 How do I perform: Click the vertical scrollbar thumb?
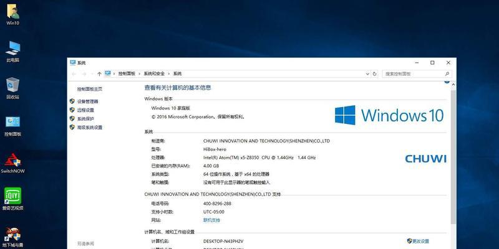[x=453, y=157]
